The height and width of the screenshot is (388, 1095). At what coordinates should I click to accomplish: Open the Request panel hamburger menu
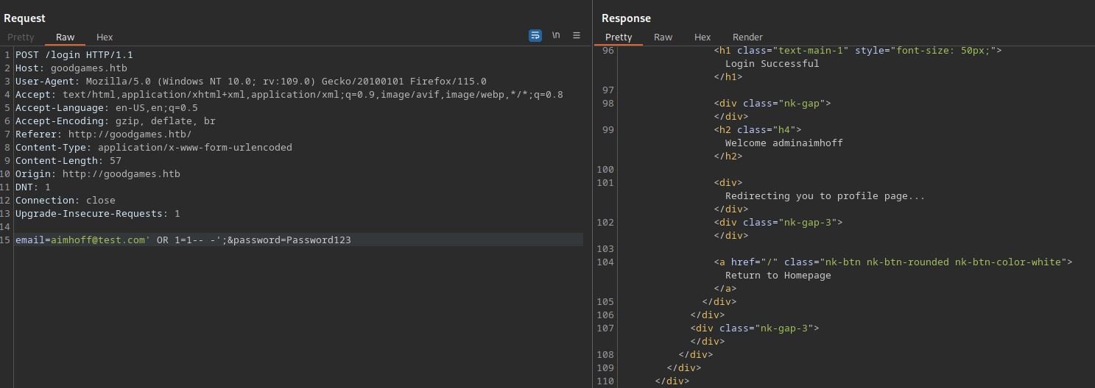(x=577, y=35)
